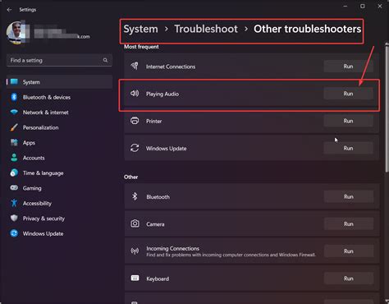The image size is (389, 304).
Task: Click the Playing Audio speaker icon
Action: tap(135, 94)
